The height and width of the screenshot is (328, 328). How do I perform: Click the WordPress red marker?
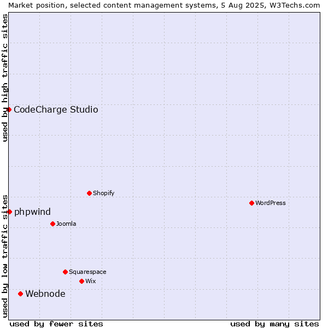click(251, 203)
